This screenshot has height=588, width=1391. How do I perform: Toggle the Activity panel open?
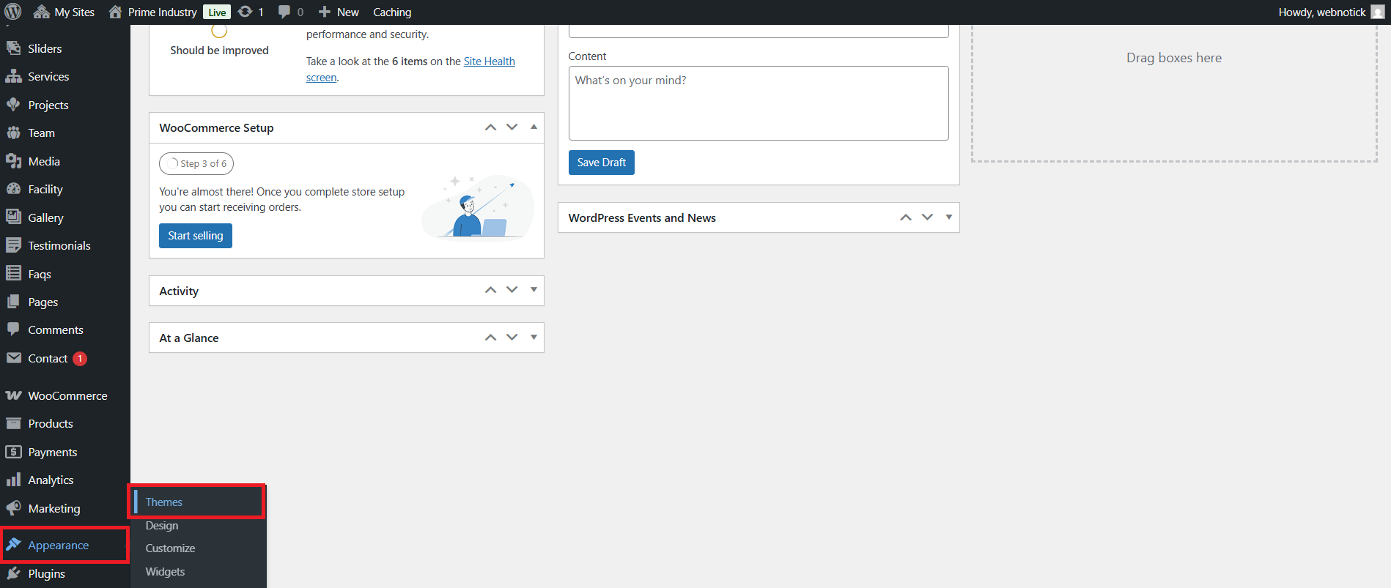tap(534, 290)
